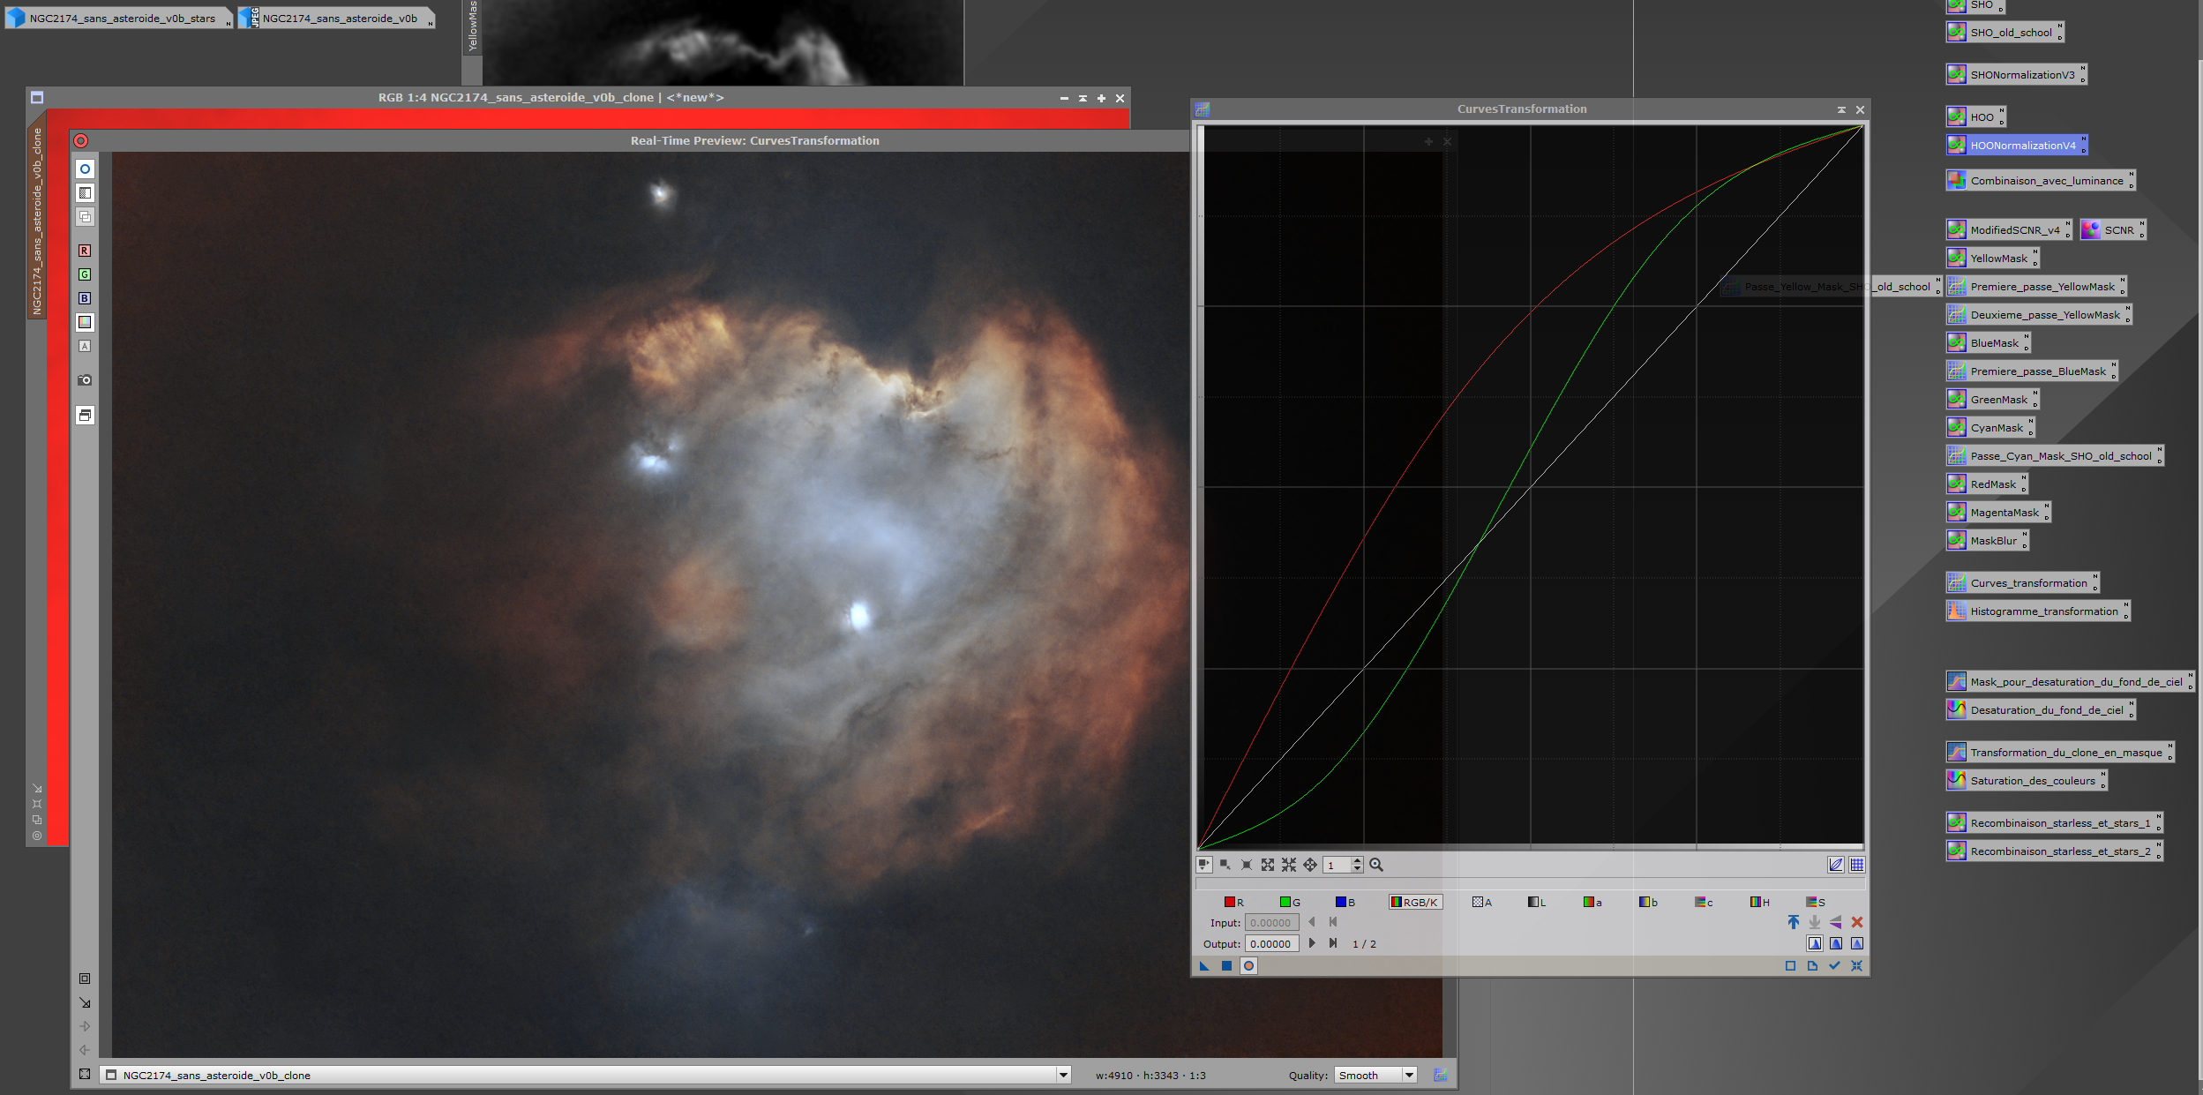Click the camera snapshot icon in preview sidebar
The height and width of the screenshot is (1095, 2203).
pyautogui.click(x=85, y=380)
